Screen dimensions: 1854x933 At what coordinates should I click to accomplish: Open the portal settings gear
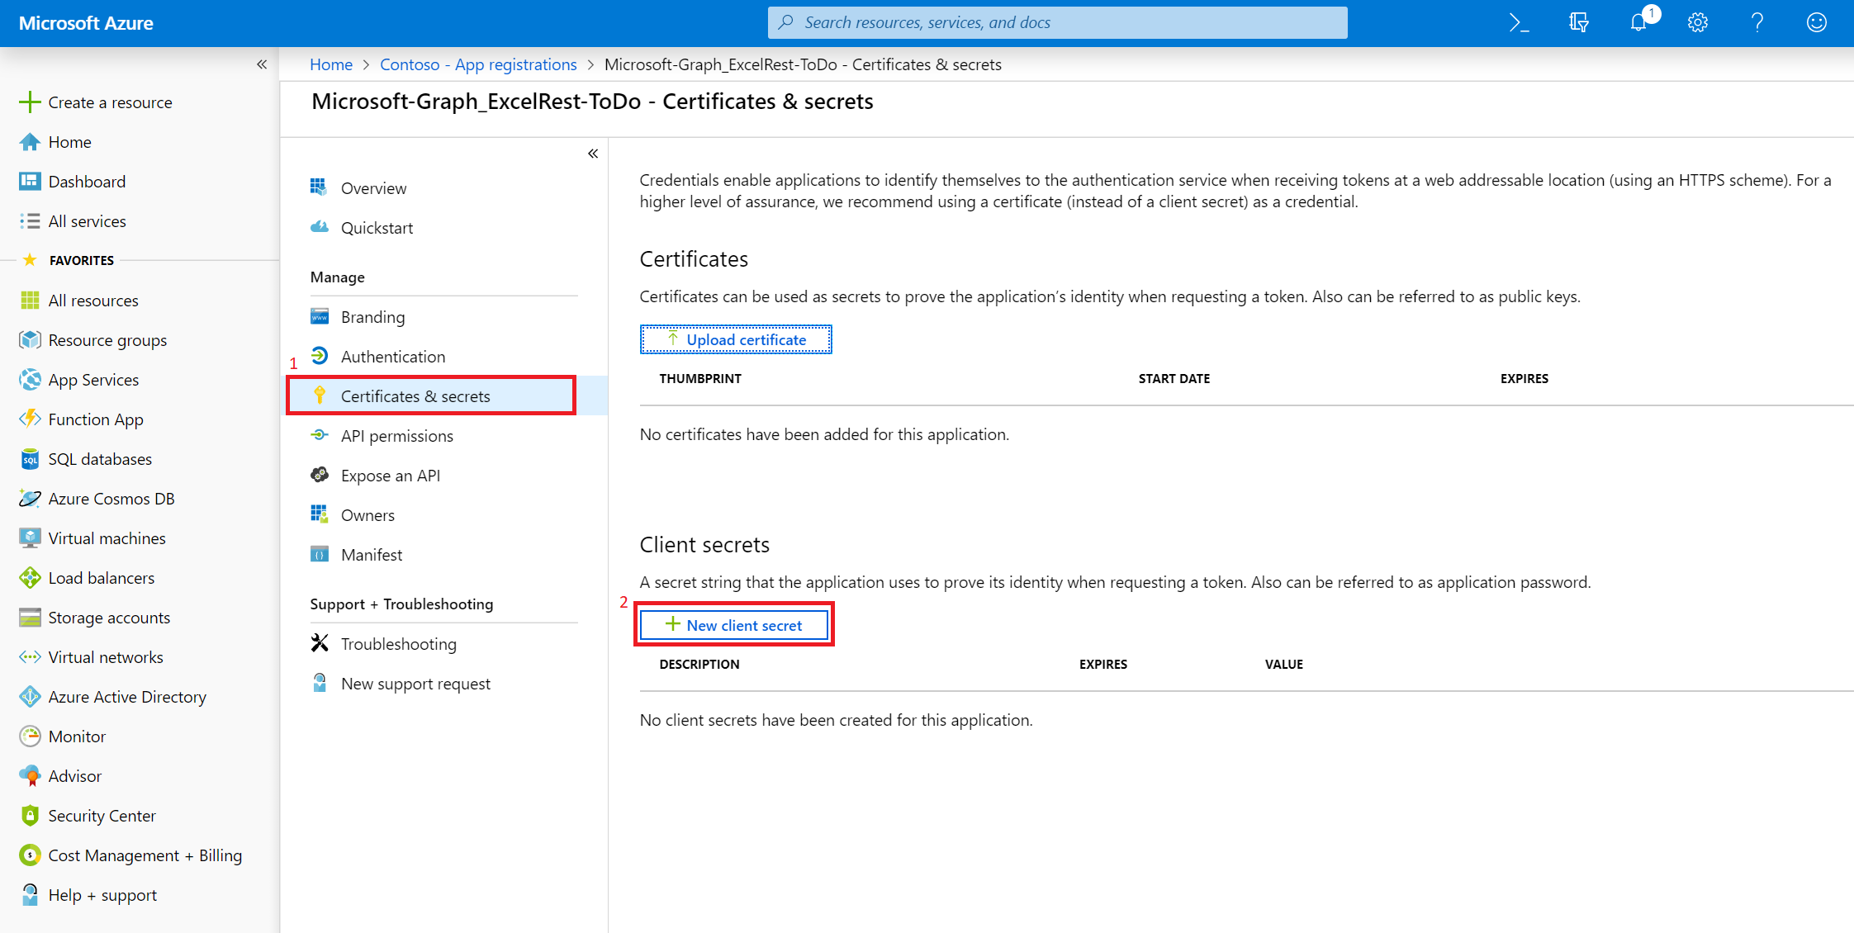click(x=1698, y=22)
